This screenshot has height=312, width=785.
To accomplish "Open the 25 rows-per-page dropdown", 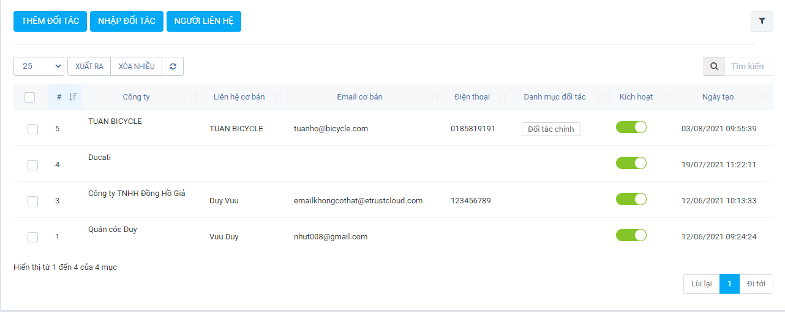I will pos(39,67).
